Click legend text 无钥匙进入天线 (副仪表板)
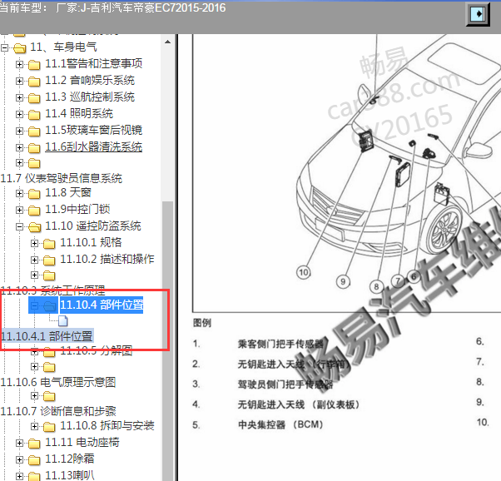Screen dimensions: 501x481 point(299,404)
